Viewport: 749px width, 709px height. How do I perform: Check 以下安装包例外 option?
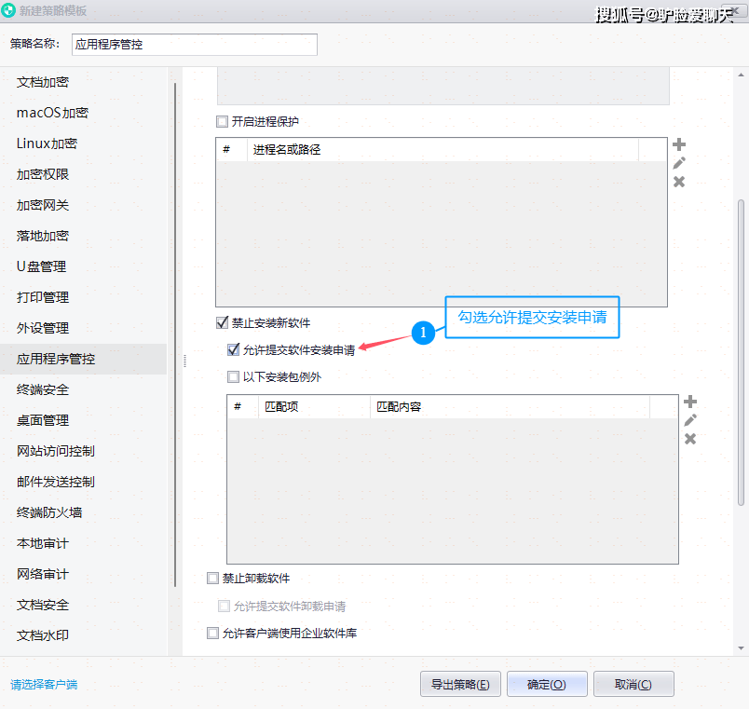coord(233,377)
